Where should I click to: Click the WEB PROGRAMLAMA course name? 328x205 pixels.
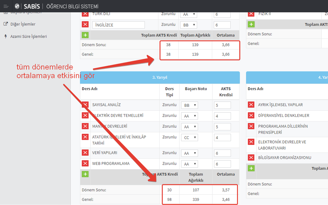[x=111, y=163]
